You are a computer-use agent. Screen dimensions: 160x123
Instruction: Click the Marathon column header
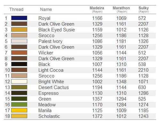point(121,9)
